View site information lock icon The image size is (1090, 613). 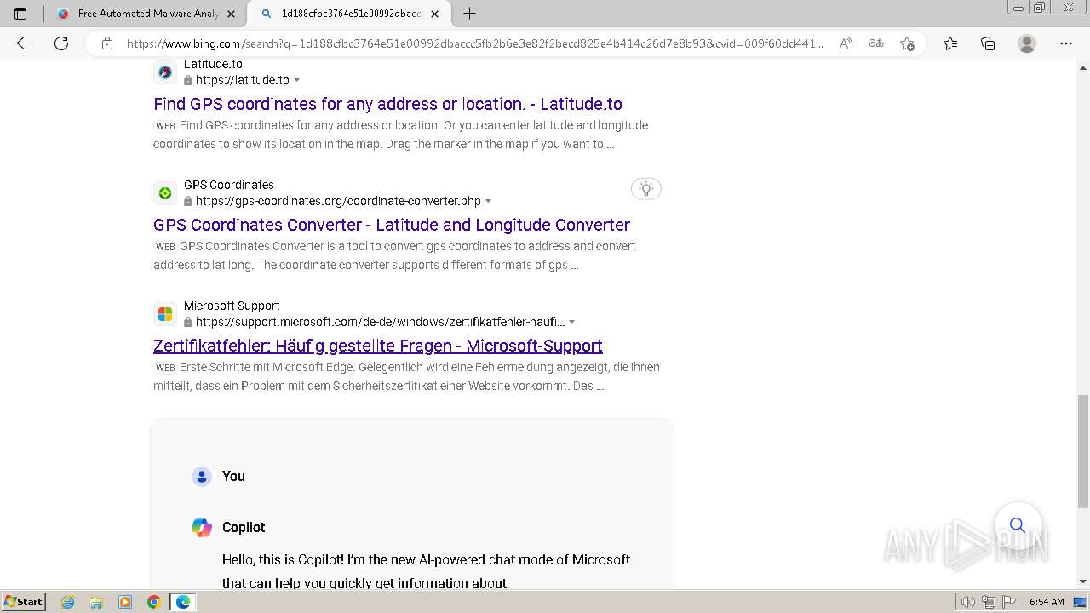point(107,43)
